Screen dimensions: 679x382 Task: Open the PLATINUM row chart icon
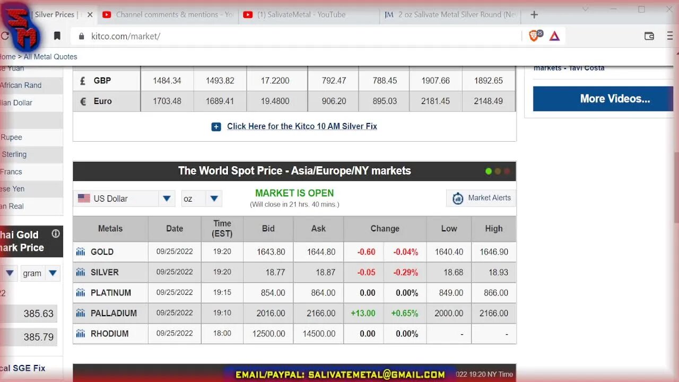tap(81, 293)
